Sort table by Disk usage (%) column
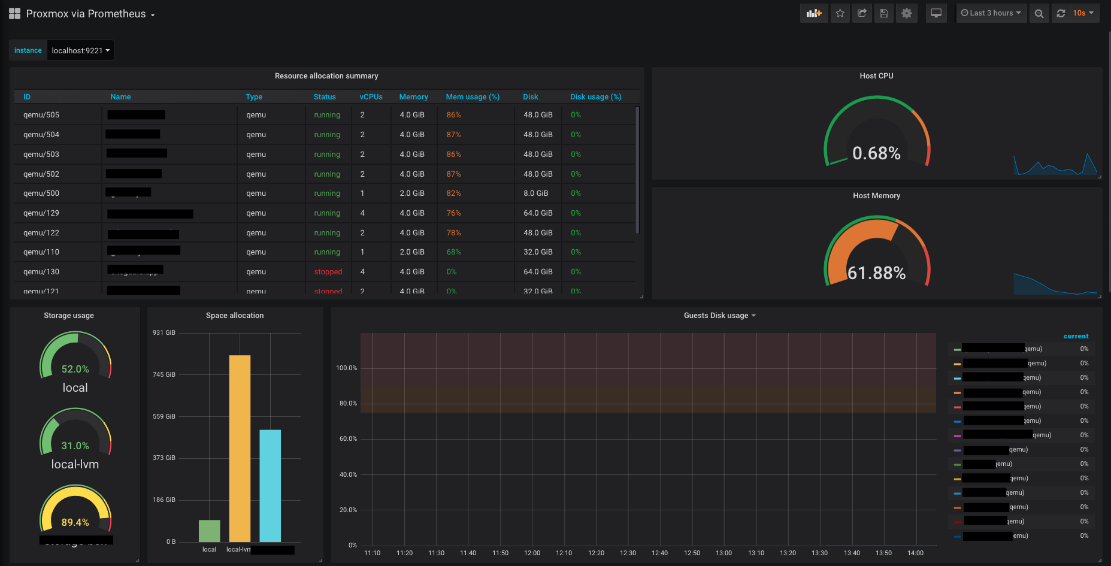 596,97
